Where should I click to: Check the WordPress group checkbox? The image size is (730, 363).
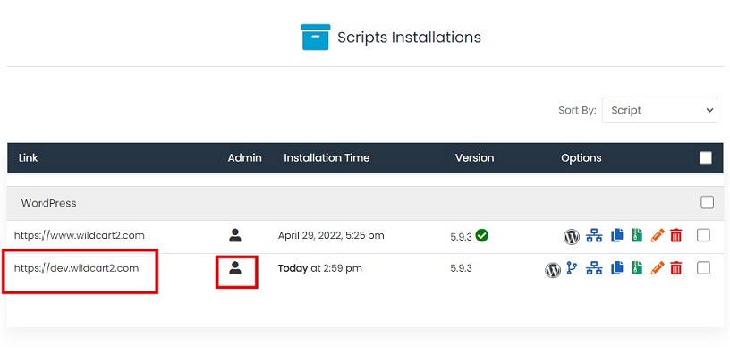[707, 203]
